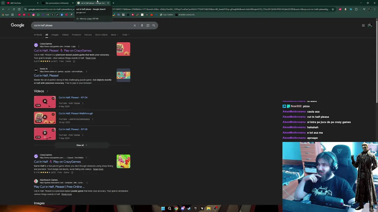
Task: Expand the More search filters dropdown
Action: pos(114,35)
